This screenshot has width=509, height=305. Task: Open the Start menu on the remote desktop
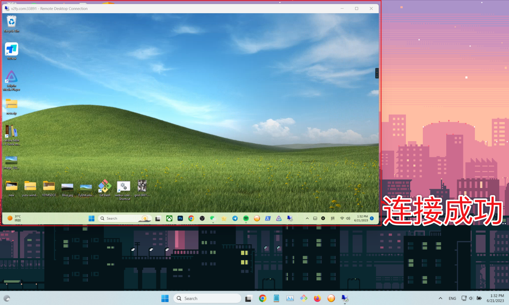[91, 218]
